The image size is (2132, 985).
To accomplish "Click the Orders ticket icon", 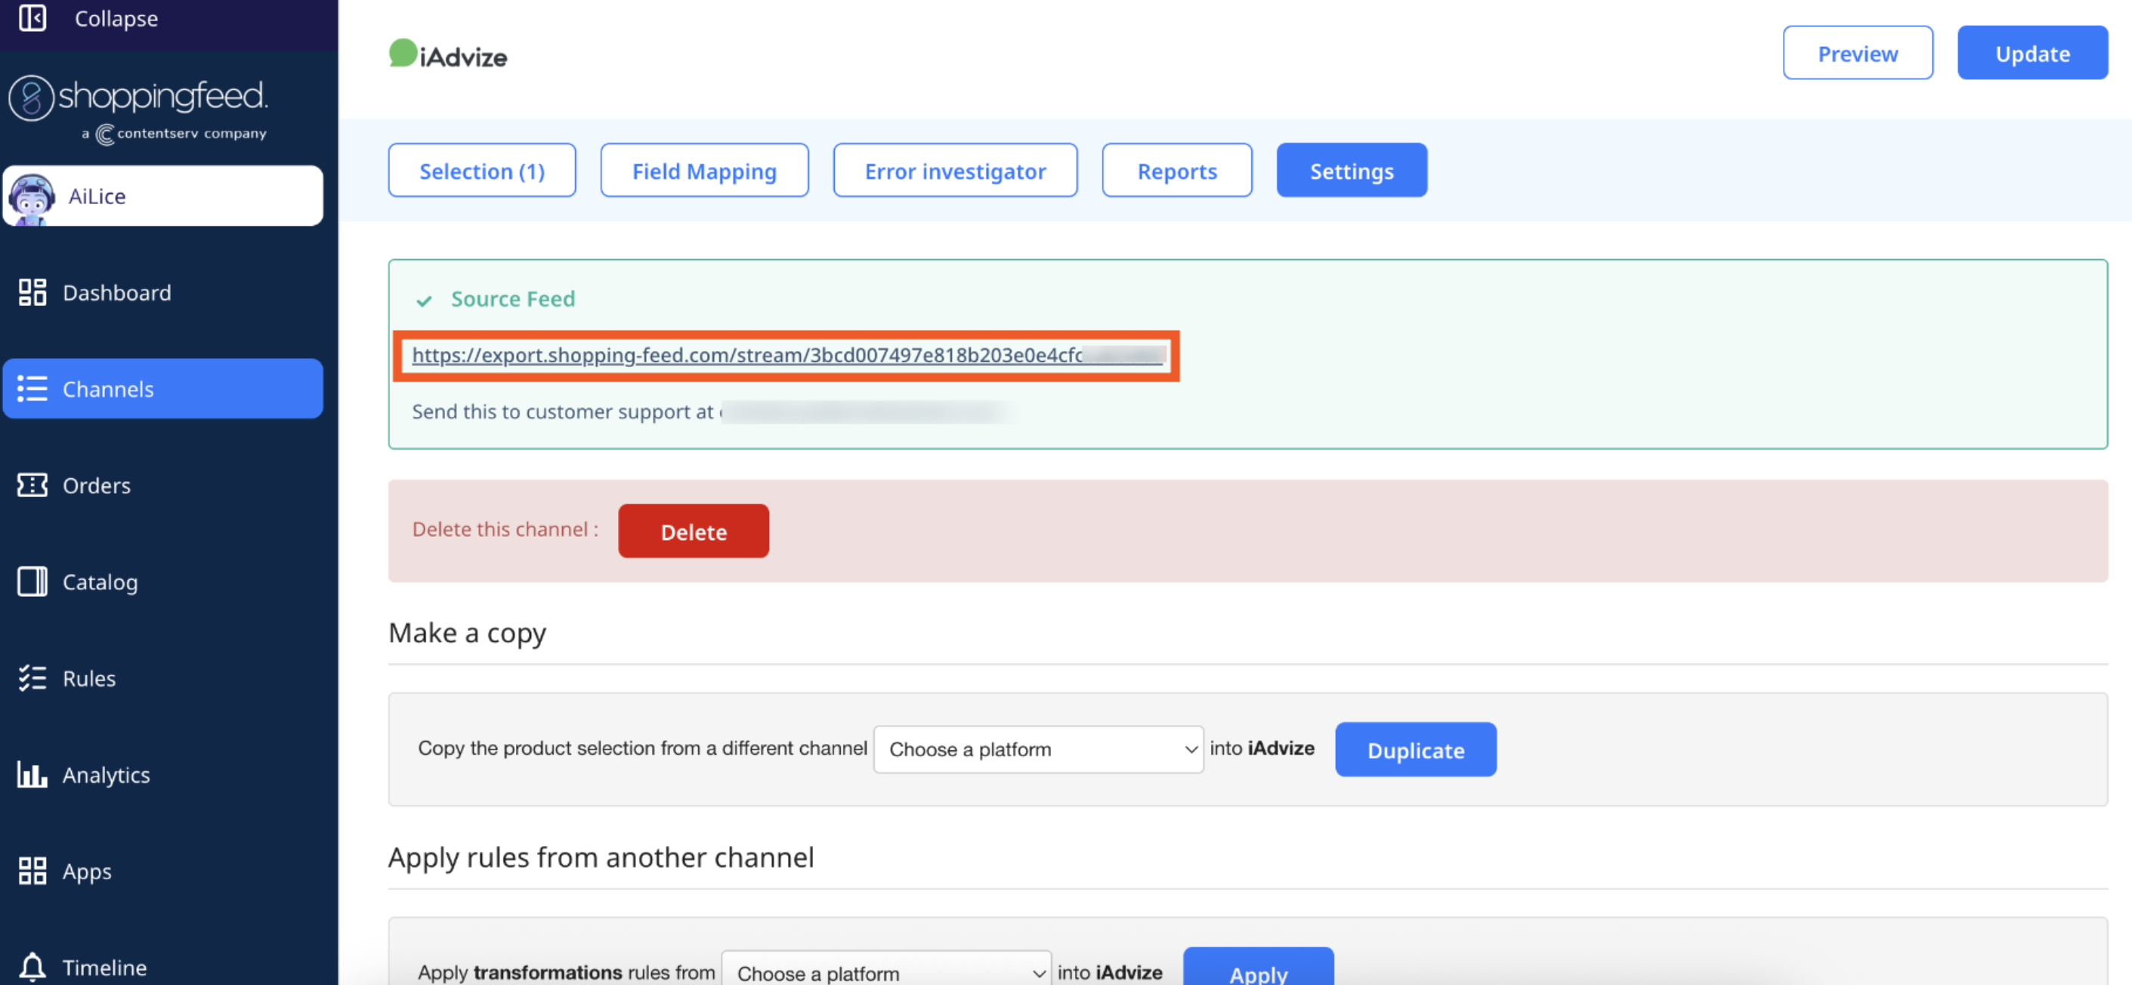I will click(32, 485).
